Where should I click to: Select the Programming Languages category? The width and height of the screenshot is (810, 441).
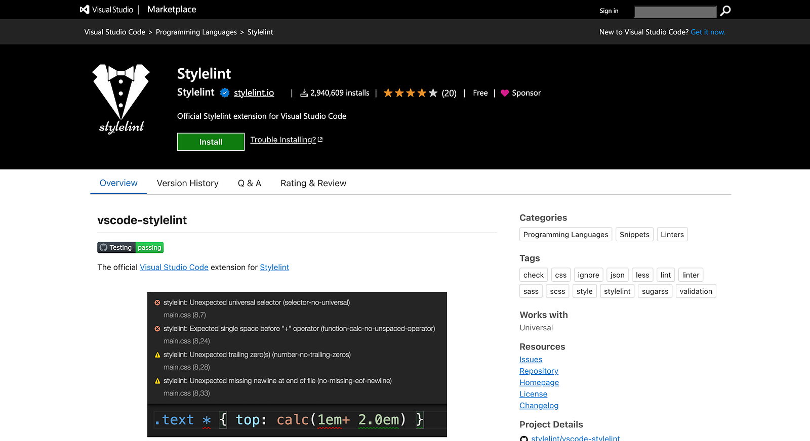pos(566,235)
